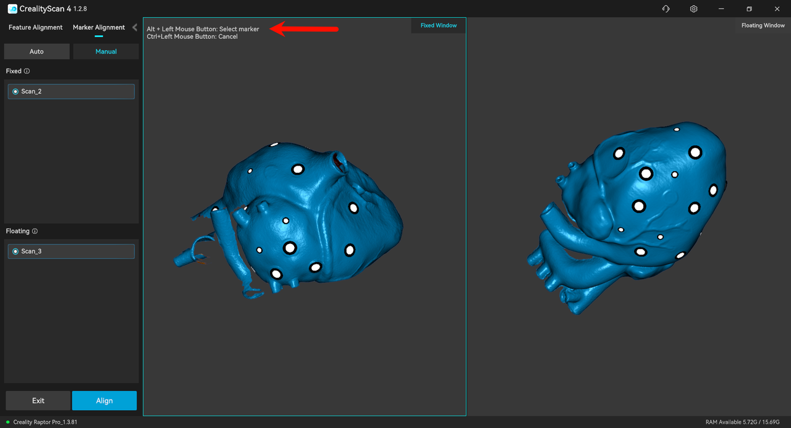
Task: Open the customer support headset icon
Action: [x=666, y=9]
